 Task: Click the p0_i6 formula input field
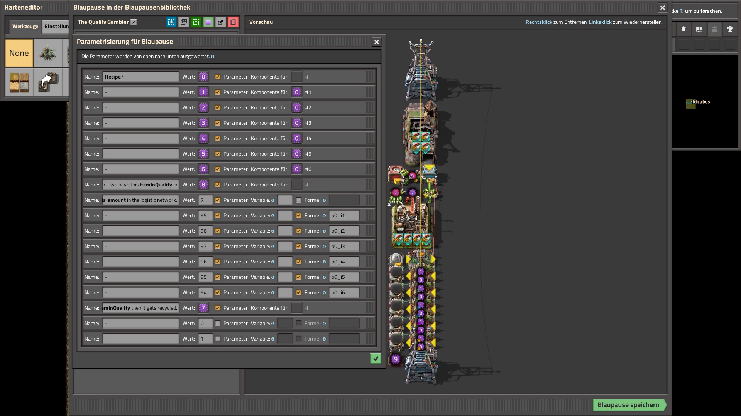344,292
